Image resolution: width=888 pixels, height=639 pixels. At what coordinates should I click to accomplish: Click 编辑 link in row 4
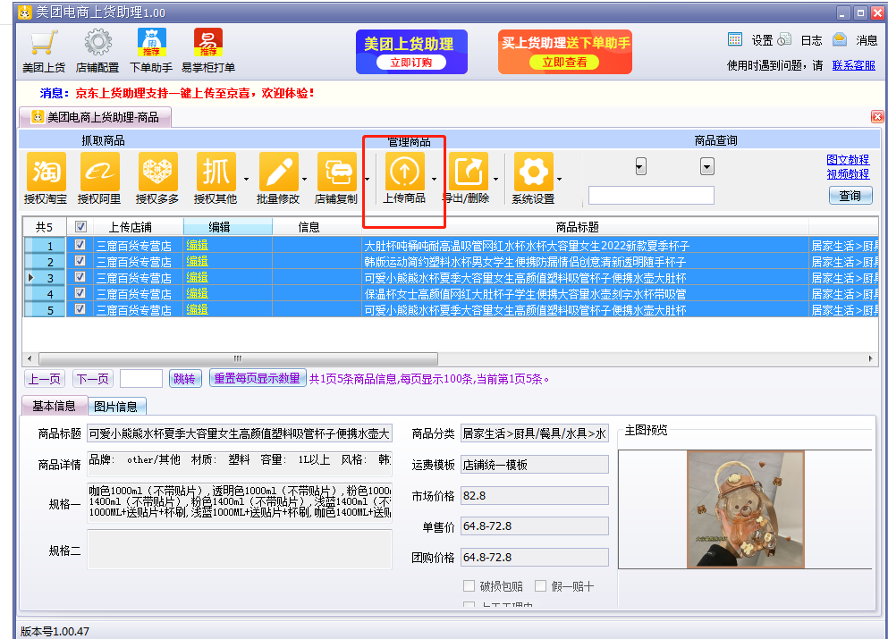pos(197,293)
